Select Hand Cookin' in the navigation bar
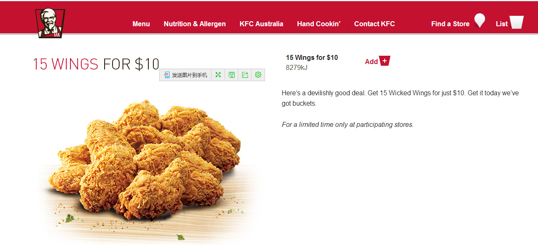Viewport: 538px width, 245px height. click(x=319, y=24)
